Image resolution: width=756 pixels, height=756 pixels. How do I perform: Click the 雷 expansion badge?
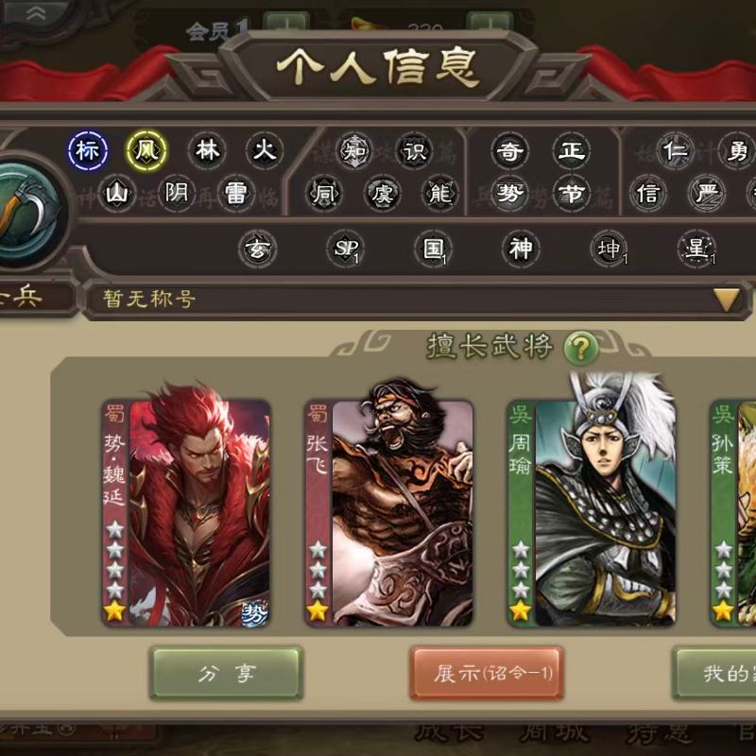pos(235,194)
